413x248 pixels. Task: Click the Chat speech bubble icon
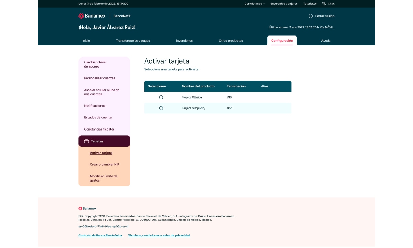tap(324, 4)
